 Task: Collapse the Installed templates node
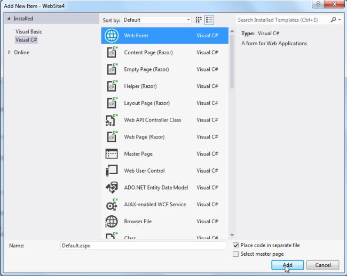[9, 19]
